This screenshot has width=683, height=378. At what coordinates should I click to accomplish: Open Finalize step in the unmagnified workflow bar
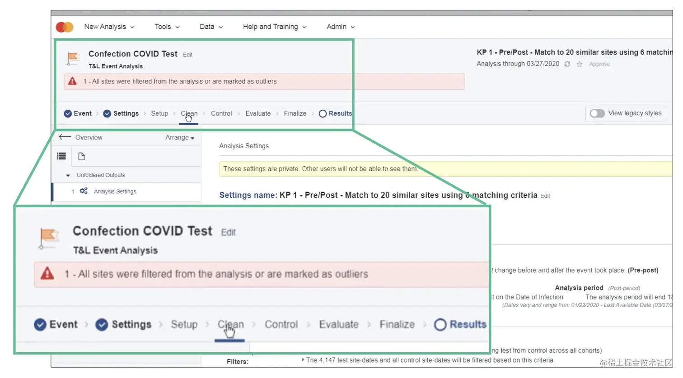tap(295, 113)
